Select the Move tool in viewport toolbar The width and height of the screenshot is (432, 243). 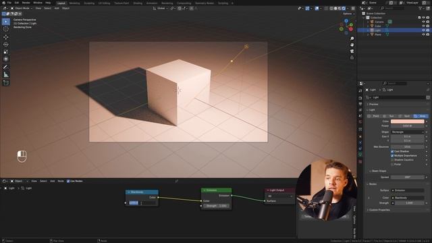point(6,37)
